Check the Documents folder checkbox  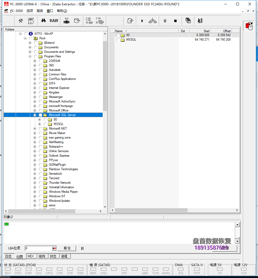click(36, 47)
